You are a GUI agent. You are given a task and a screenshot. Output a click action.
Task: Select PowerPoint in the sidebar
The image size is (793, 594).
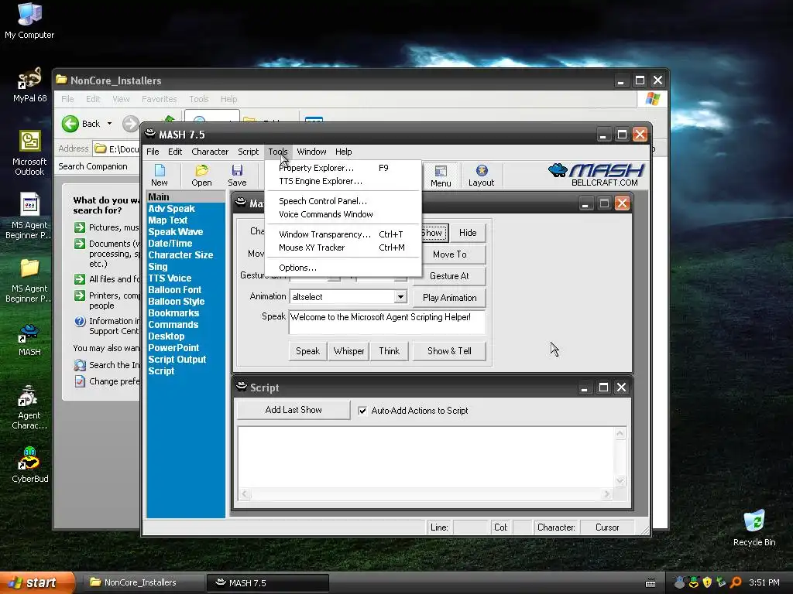pyautogui.click(x=173, y=348)
